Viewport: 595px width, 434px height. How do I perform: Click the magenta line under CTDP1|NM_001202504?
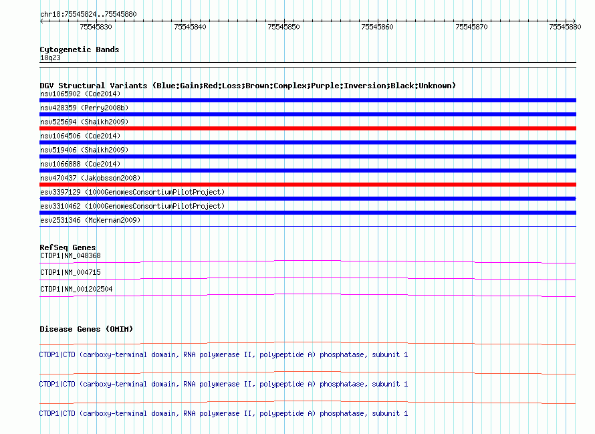point(308,295)
